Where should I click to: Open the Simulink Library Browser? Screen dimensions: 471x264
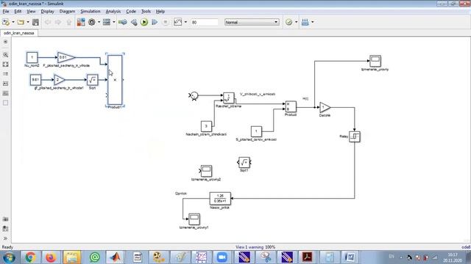[x=81, y=22]
